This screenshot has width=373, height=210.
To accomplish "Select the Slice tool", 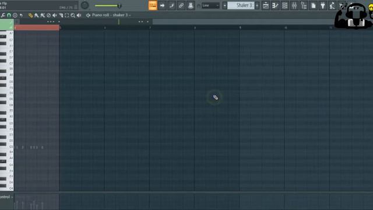I will [x=61, y=15].
